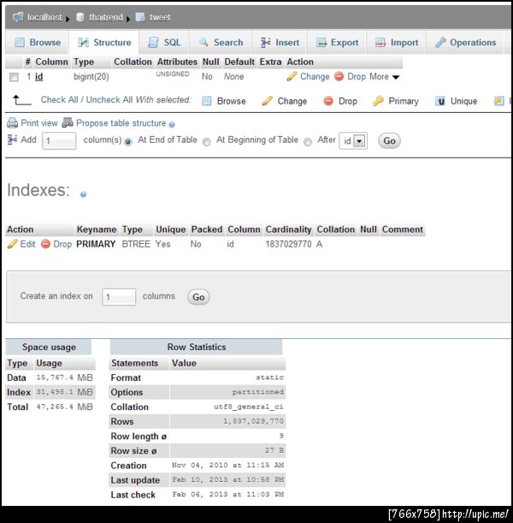Viewport: 513px width, 523px height.
Task: Click the Print view link
Action: click(x=39, y=123)
